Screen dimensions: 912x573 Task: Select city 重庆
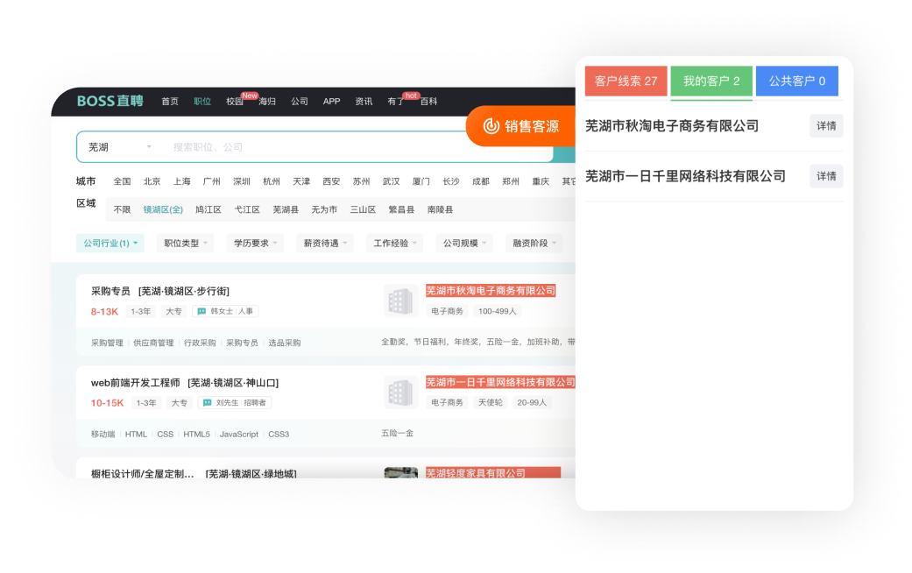pos(541,181)
